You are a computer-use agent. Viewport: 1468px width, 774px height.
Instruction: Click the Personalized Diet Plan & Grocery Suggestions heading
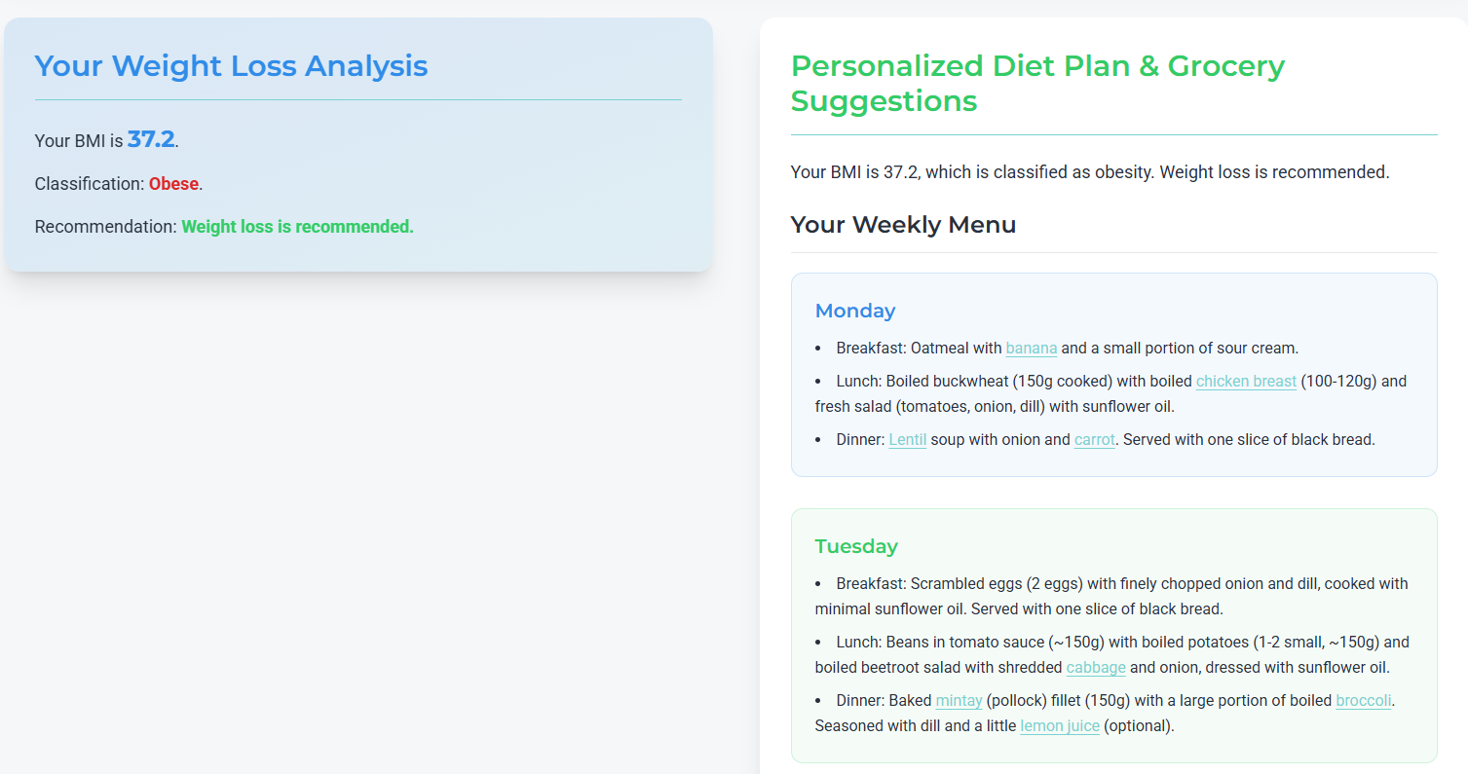1037,84
